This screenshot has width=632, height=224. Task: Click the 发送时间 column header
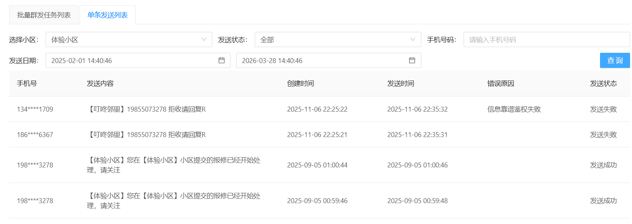point(401,84)
